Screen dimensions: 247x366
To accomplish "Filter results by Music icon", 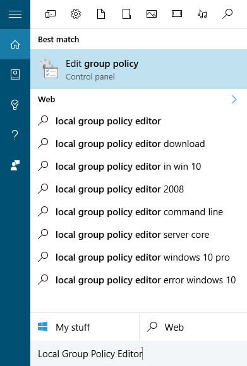I will point(202,14).
